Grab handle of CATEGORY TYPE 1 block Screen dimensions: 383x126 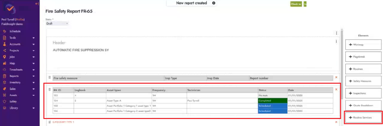click(x=49, y=122)
